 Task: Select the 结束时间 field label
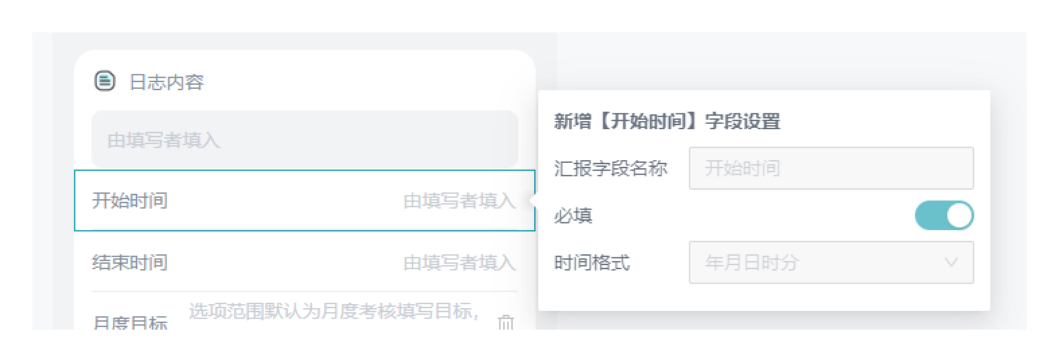coord(130,262)
